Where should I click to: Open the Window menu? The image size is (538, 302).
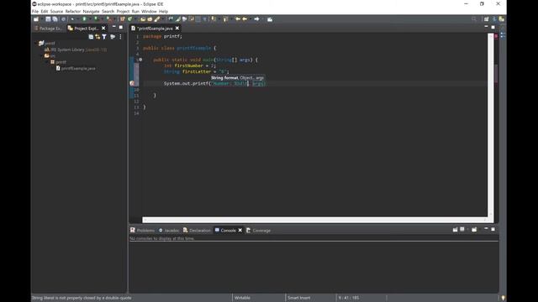pos(149,11)
